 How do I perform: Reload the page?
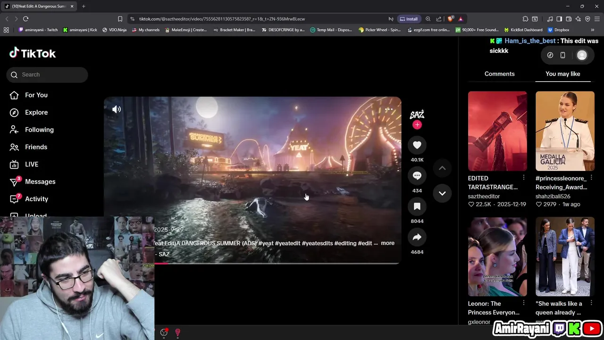click(25, 19)
